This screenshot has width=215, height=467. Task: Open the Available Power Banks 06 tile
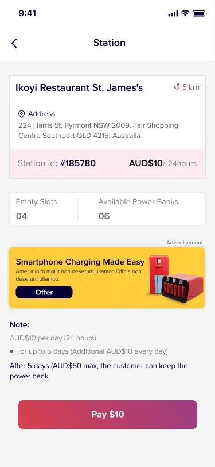(142, 209)
